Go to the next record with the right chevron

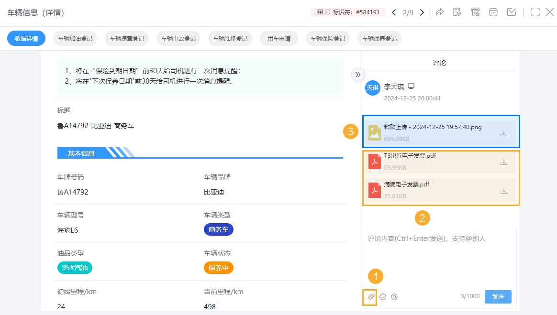[422, 12]
